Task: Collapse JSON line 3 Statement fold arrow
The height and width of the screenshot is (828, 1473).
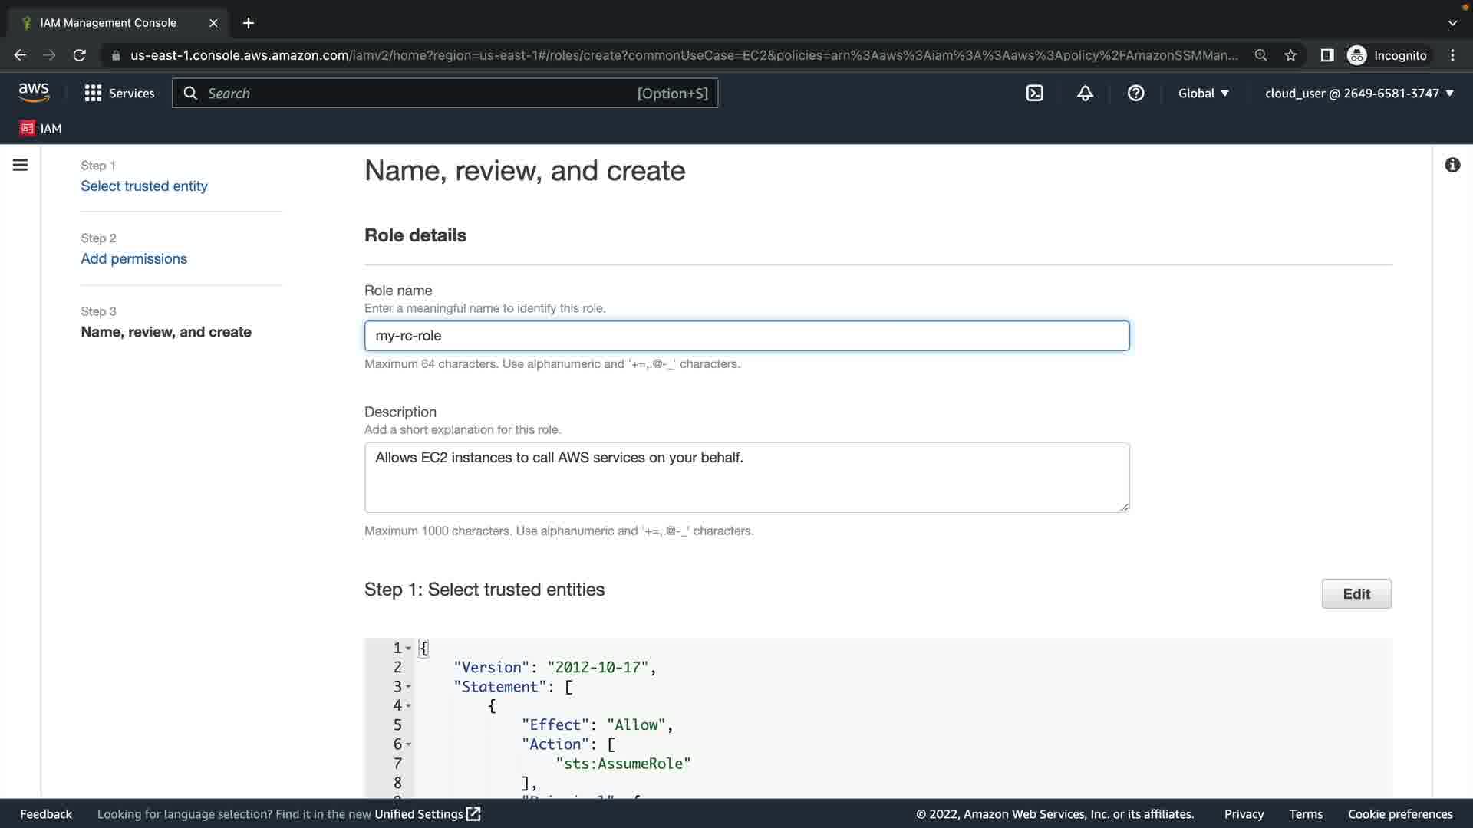Action: [x=408, y=687]
